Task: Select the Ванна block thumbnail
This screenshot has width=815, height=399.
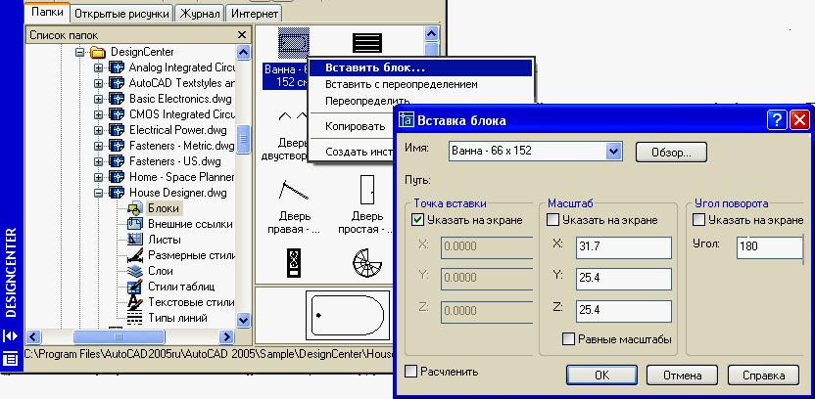Action: click(294, 43)
